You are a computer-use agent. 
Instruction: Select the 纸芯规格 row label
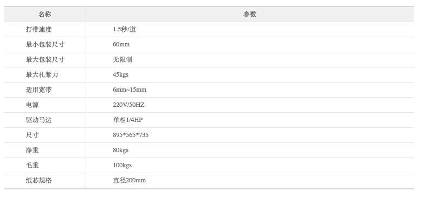point(38,180)
